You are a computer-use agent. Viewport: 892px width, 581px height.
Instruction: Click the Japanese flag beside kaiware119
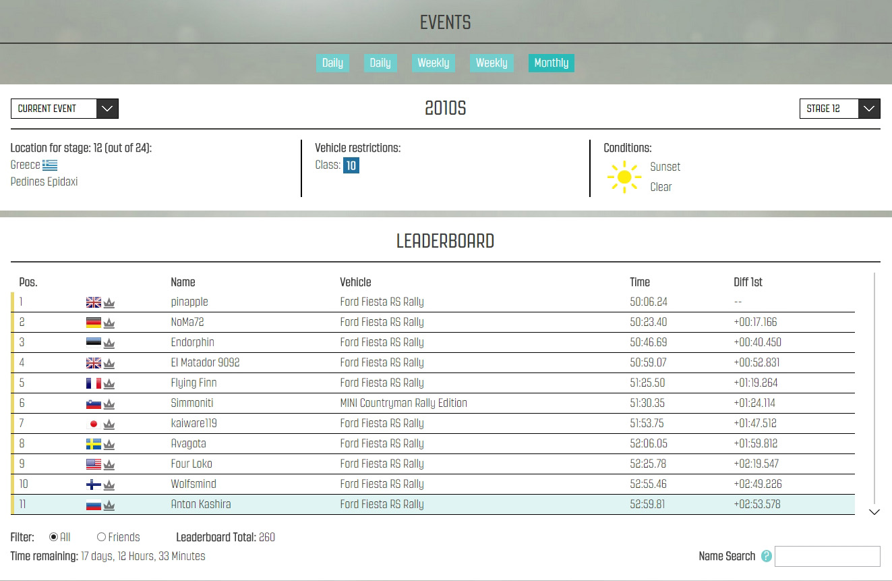[94, 424]
